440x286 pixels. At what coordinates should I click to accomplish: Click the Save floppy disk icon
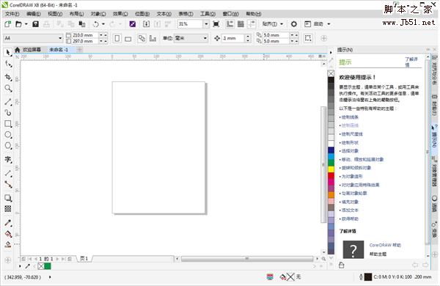[x=35, y=24]
